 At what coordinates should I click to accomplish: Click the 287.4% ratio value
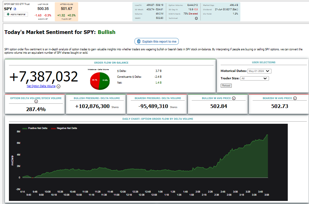click(36, 109)
